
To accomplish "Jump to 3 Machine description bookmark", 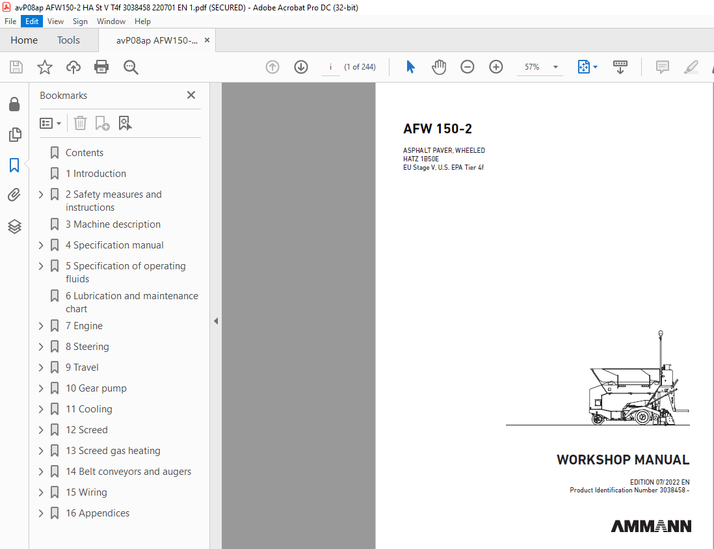I will [x=113, y=224].
